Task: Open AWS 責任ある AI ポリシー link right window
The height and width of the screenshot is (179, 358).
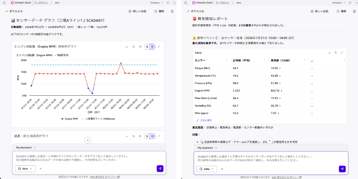Action: pos(286,177)
